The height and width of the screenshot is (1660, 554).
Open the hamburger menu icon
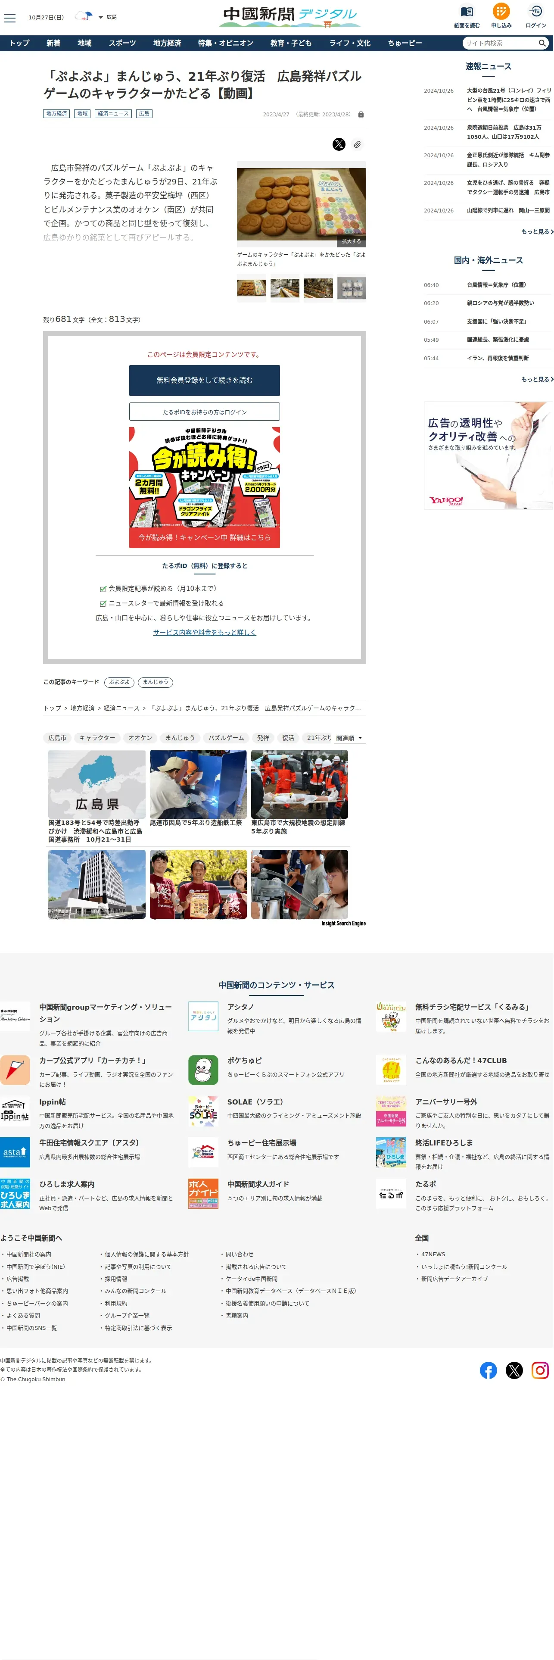tap(9, 18)
